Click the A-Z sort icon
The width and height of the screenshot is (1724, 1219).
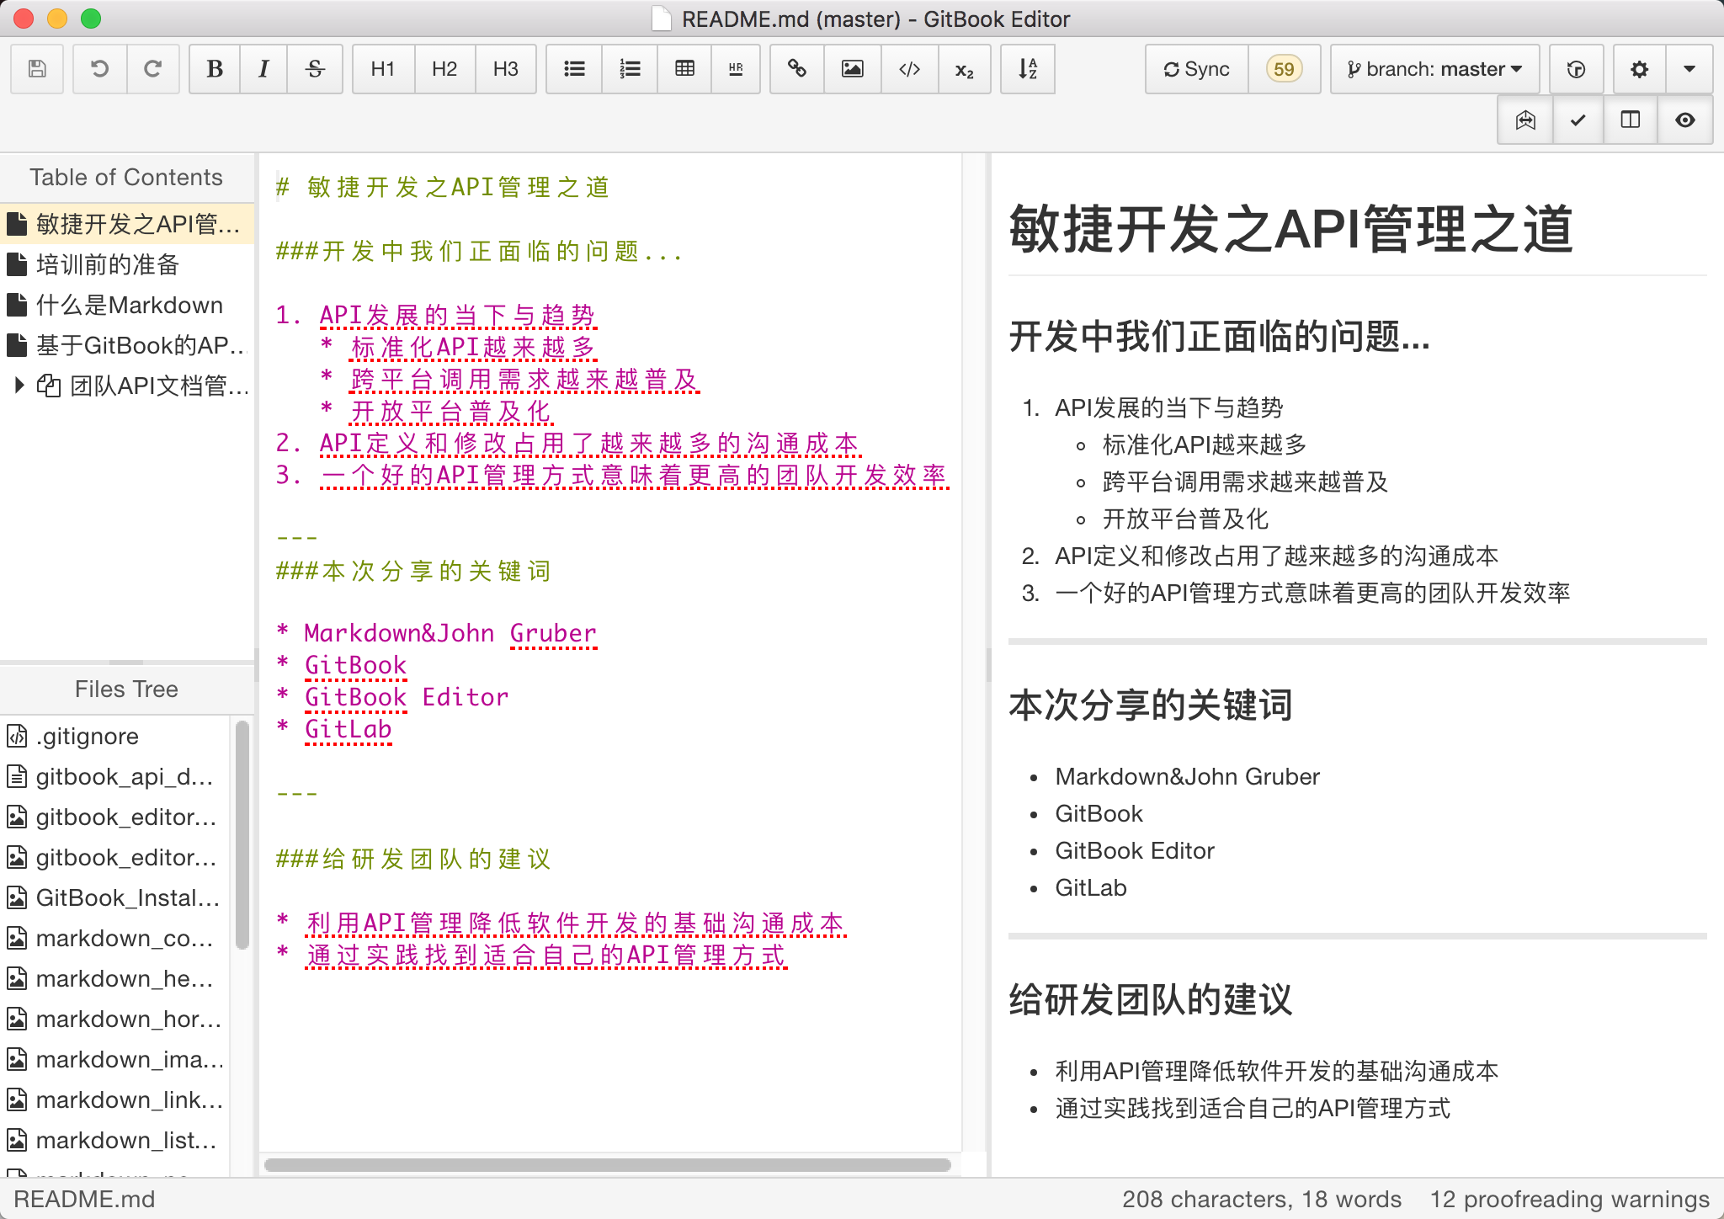pyautogui.click(x=1028, y=69)
